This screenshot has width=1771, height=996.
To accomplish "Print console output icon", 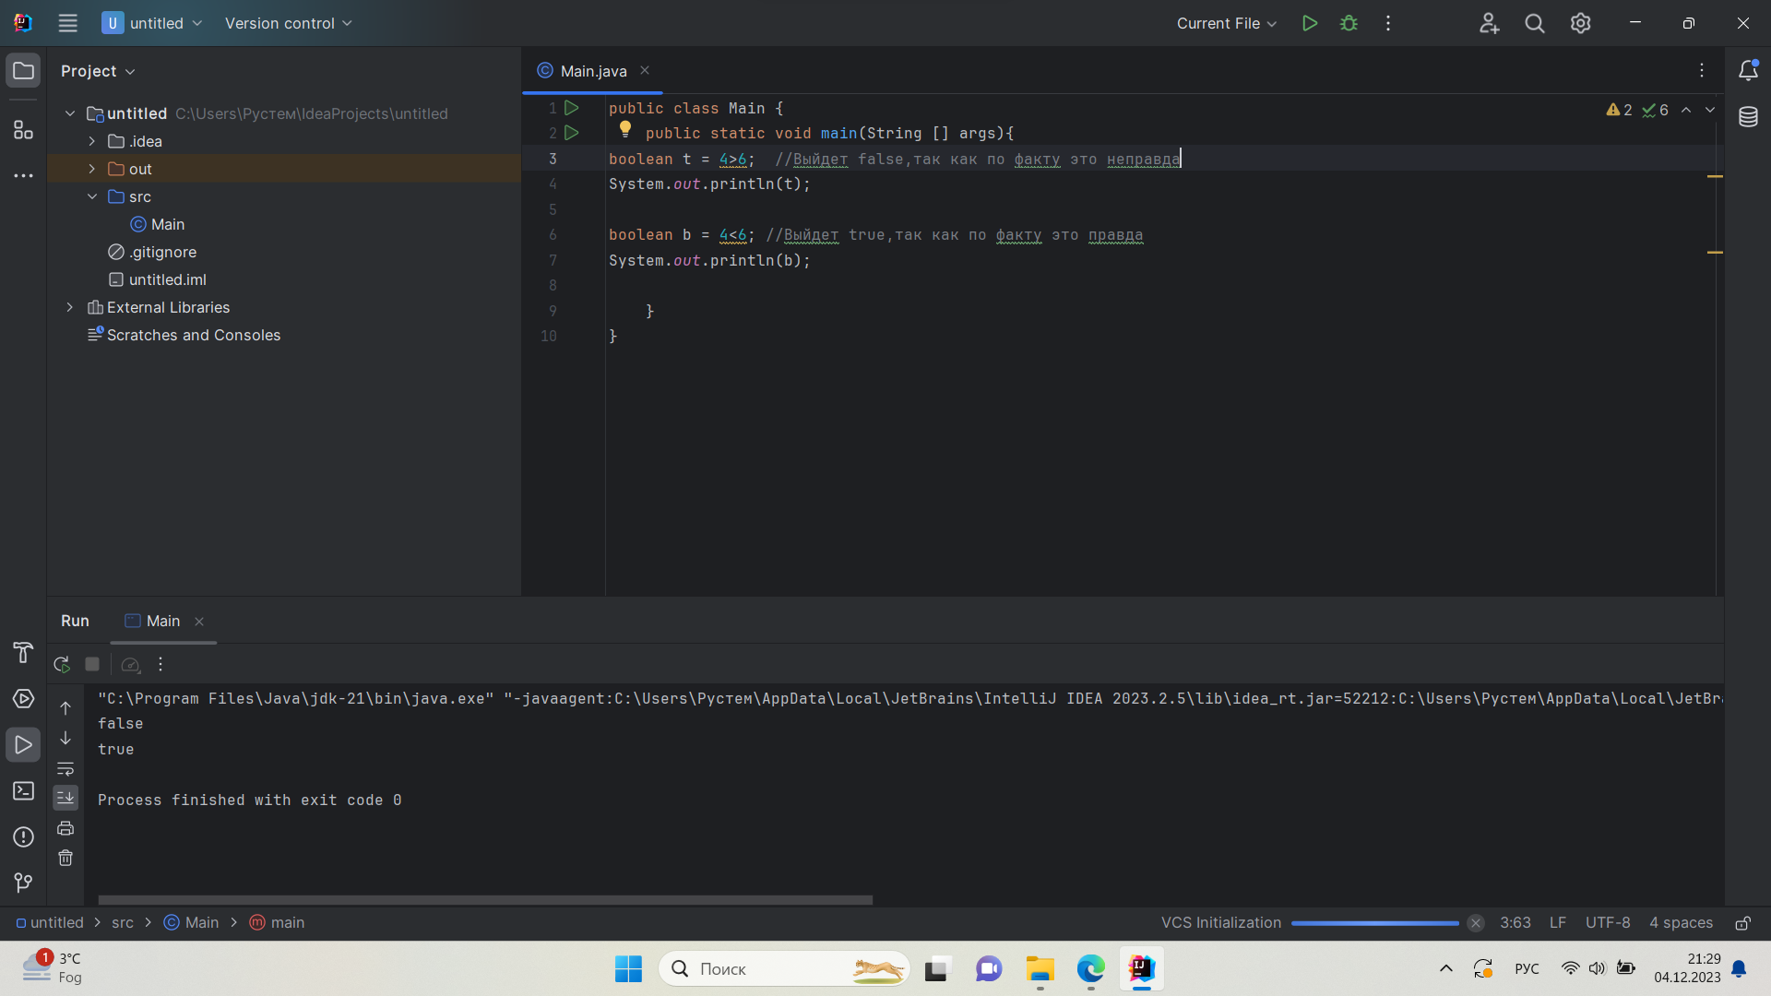I will (65, 828).
